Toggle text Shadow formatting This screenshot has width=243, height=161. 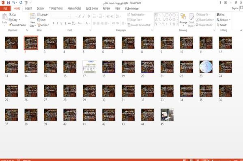click(65, 23)
